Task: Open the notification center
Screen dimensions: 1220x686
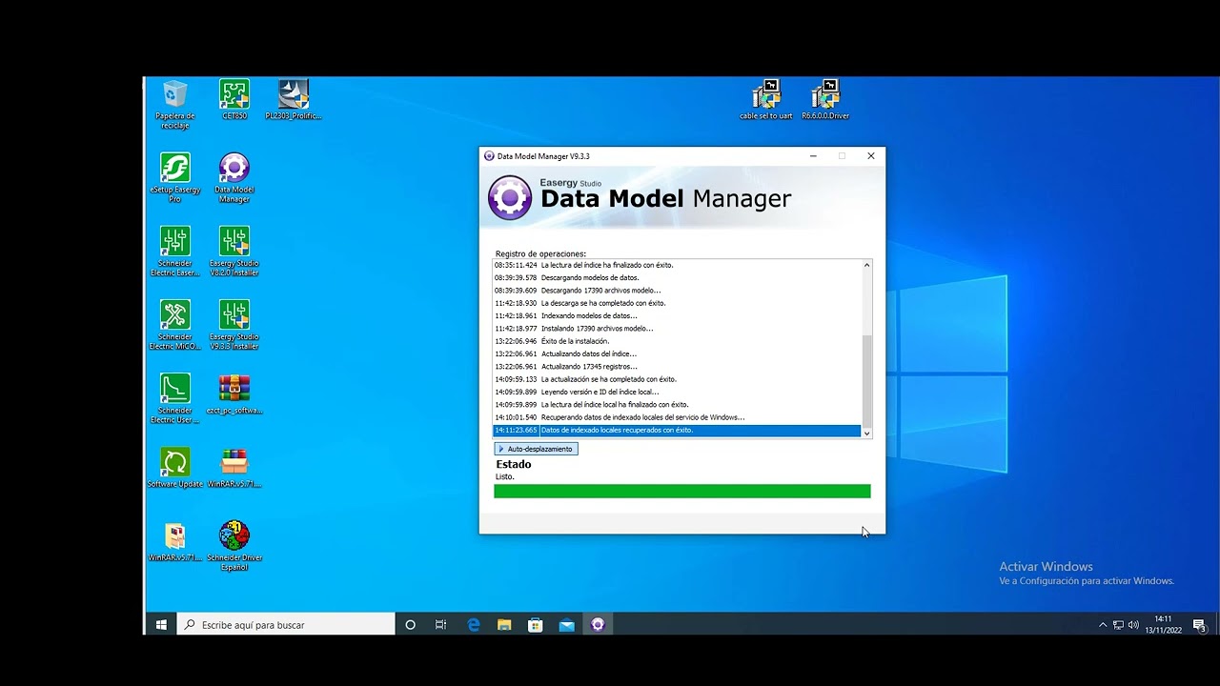Action: coord(1199,625)
